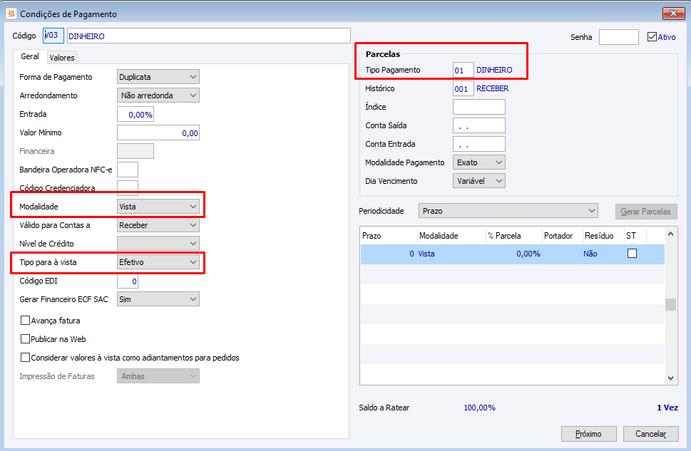Click the Resíduo column header

pyautogui.click(x=603, y=236)
